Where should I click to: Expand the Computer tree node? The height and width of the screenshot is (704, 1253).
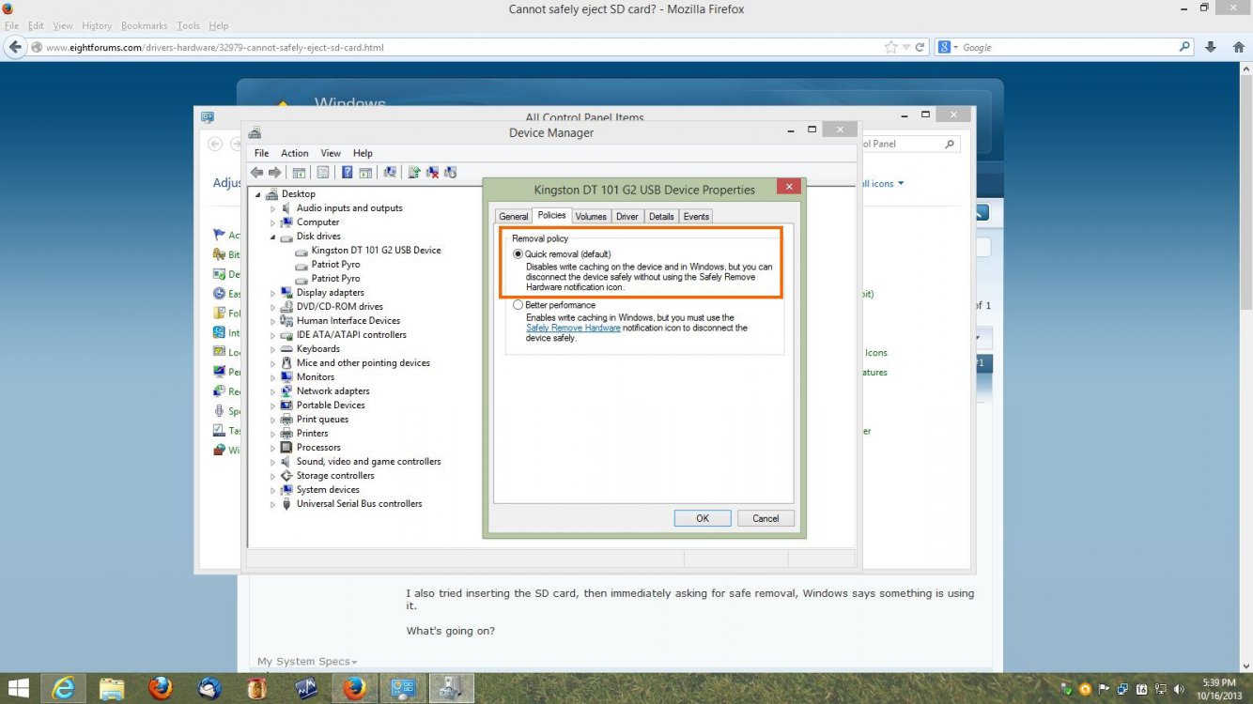coord(273,222)
